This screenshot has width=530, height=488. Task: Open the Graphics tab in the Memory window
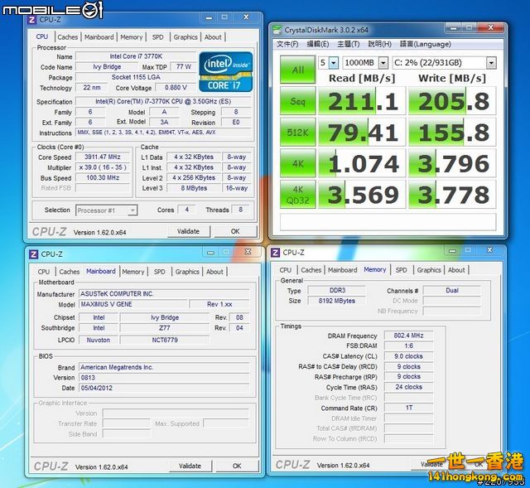[x=429, y=270]
